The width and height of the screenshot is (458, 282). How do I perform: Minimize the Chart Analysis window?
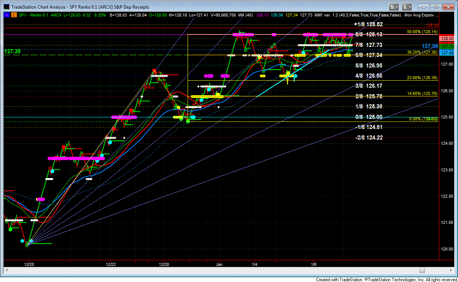(x=424, y=7)
